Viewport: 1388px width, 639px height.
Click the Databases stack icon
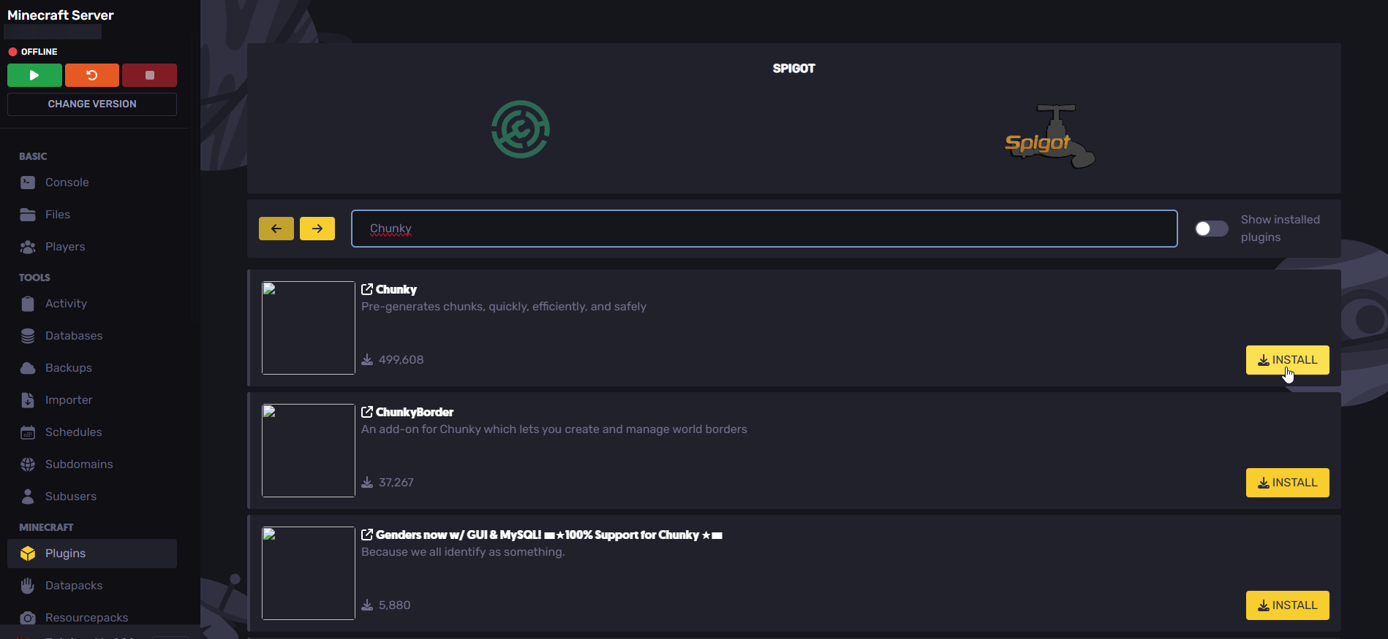[28, 336]
